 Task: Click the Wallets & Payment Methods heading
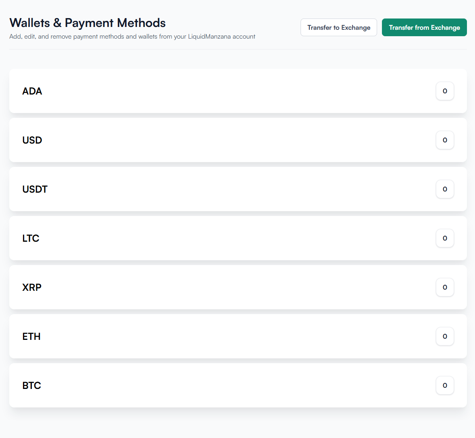[87, 23]
